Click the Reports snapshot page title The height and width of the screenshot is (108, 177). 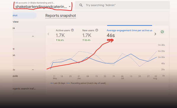point(61,16)
